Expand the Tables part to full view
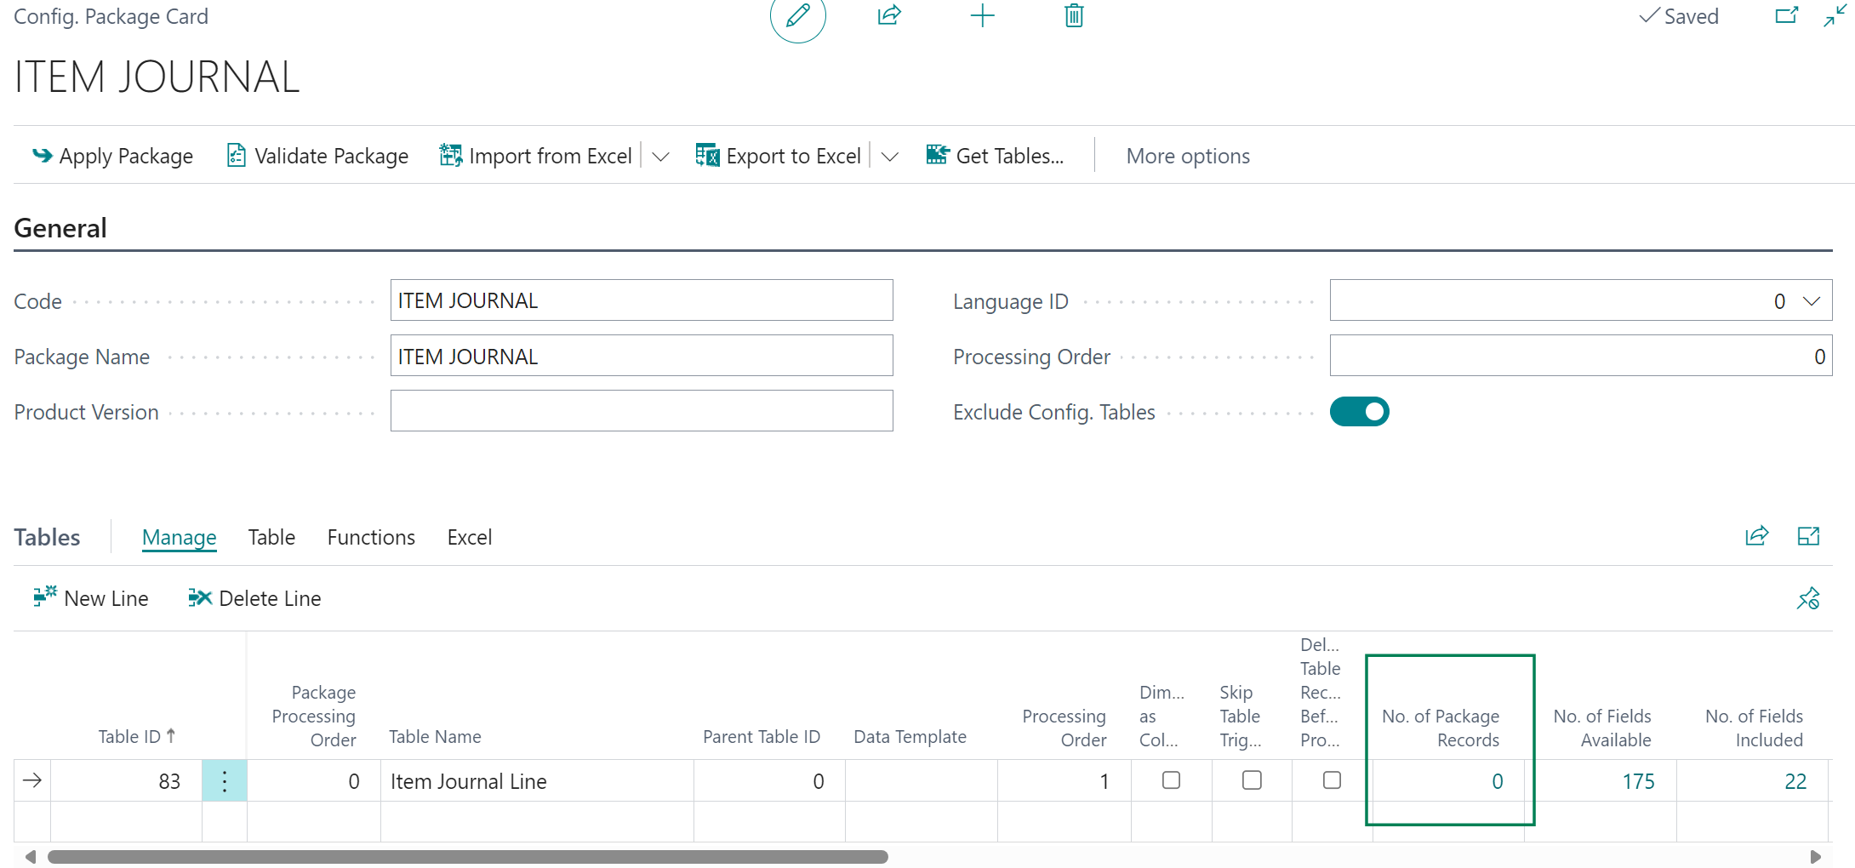The height and width of the screenshot is (868, 1855). point(1808,536)
